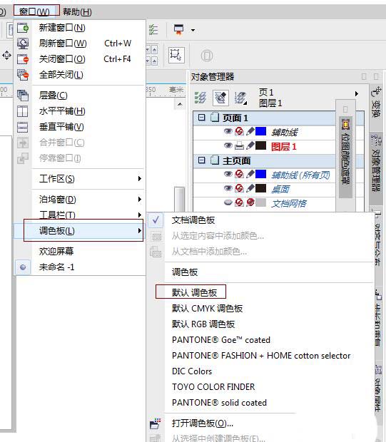
Task: Choose DIC Colors palette
Action: click(x=192, y=371)
